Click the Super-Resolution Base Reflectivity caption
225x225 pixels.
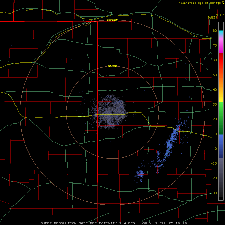114,223
